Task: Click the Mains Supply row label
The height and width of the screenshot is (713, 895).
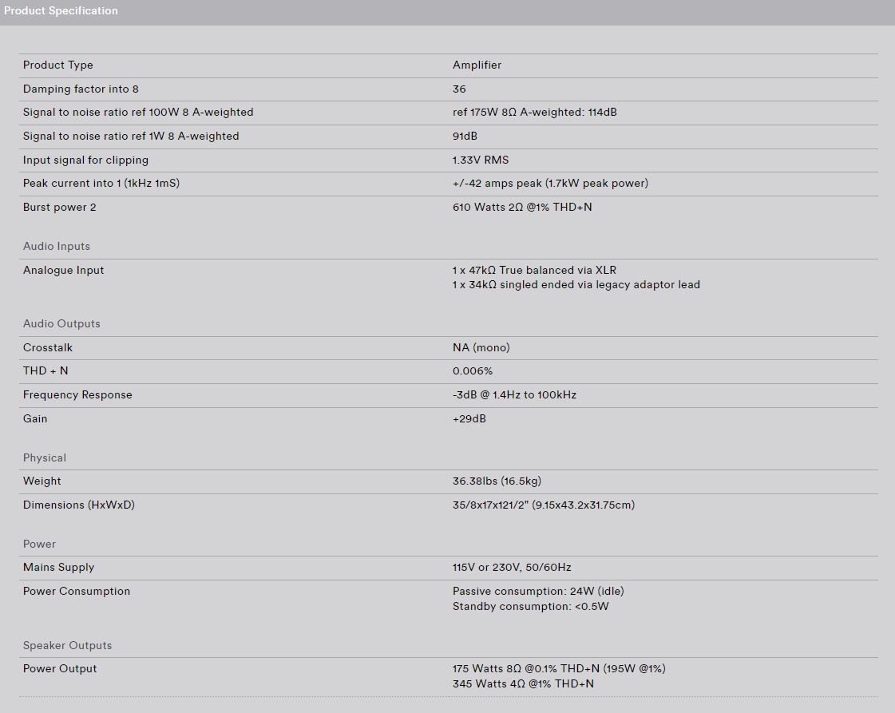Action: point(59,568)
